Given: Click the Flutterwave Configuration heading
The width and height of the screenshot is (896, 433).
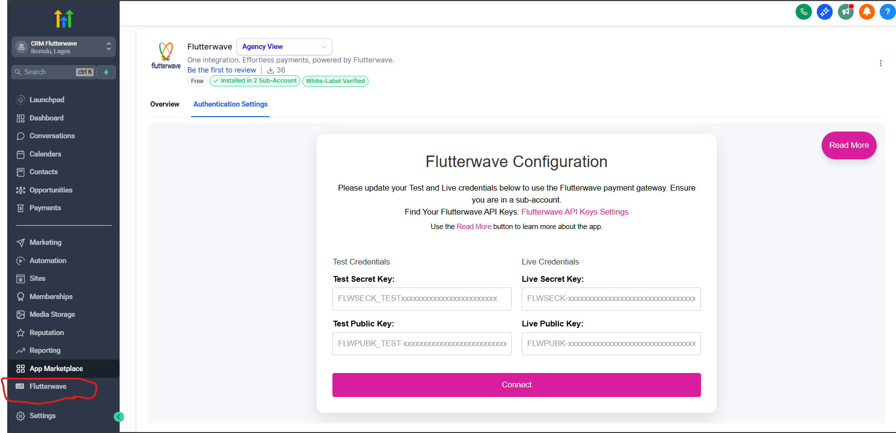Looking at the screenshot, I should click(516, 162).
